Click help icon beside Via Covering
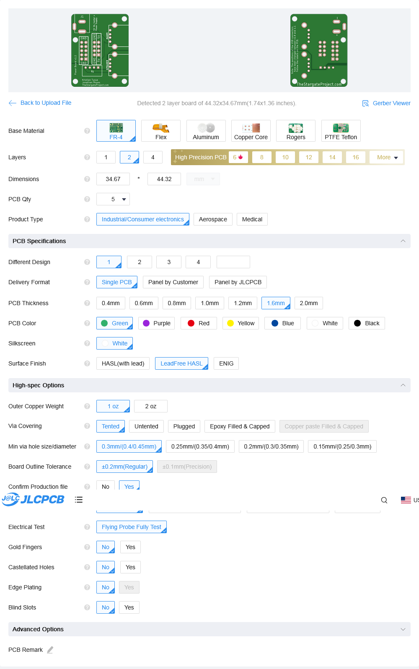 coord(87,426)
